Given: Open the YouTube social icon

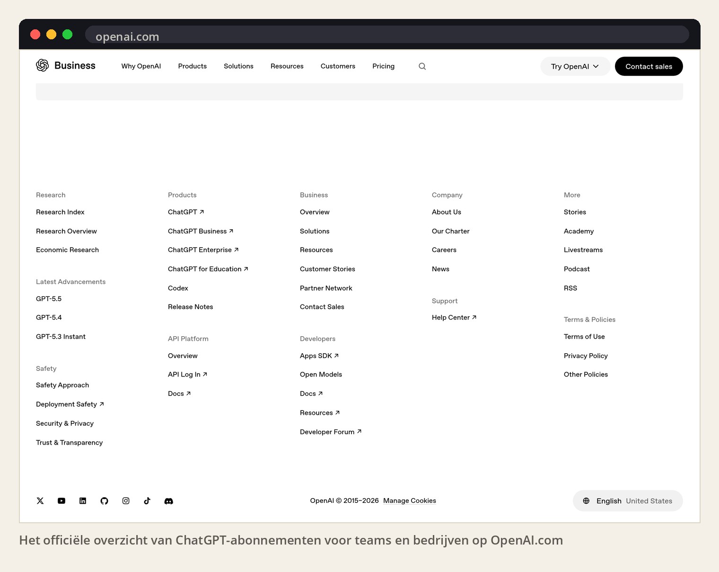Looking at the screenshot, I should tap(61, 501).
